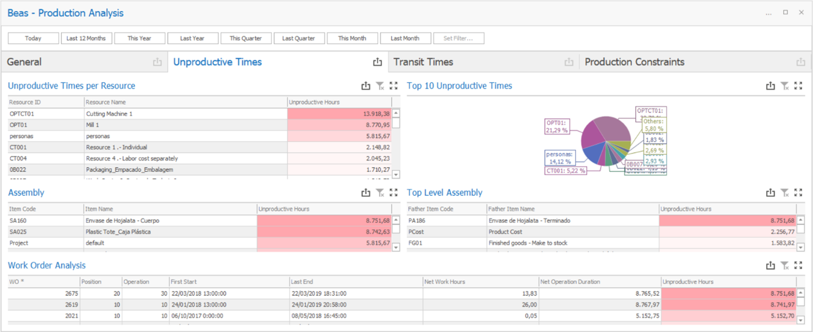Maximize the Work Order Analysis panel
The image size is (813, 332).
(798, 265)
